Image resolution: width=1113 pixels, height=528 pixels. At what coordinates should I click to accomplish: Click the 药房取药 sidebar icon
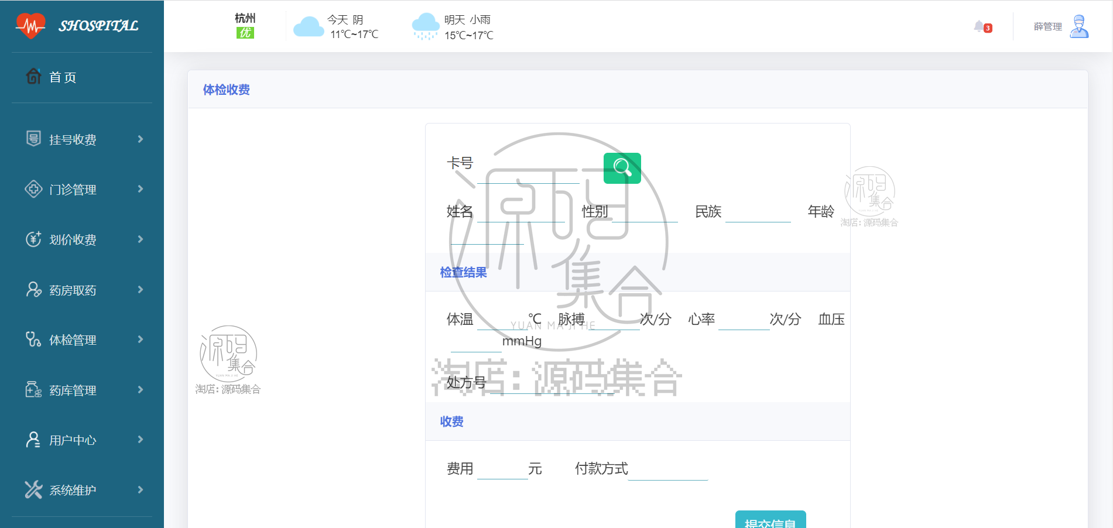[33, 289]
